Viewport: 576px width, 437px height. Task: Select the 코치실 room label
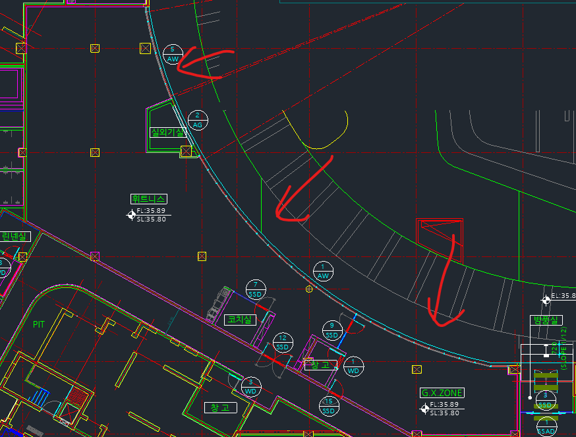tap(239, 320)
